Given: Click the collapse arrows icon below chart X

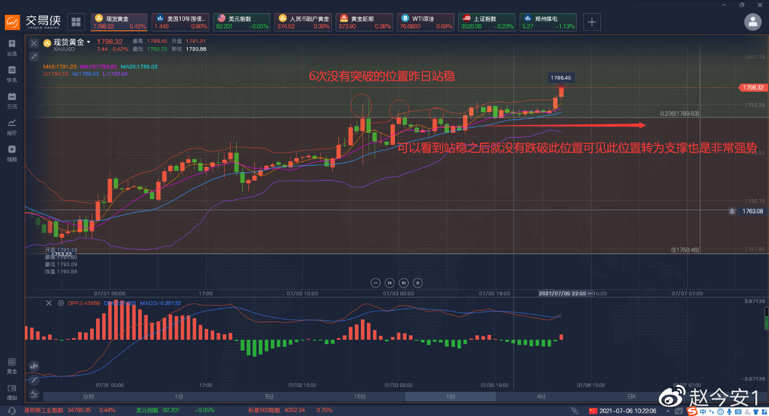Looking at the screenshot, I should [x=34, y=56].
